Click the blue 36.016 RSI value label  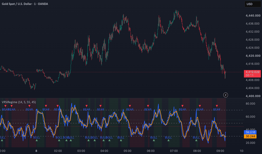click(x=250, y=132)
